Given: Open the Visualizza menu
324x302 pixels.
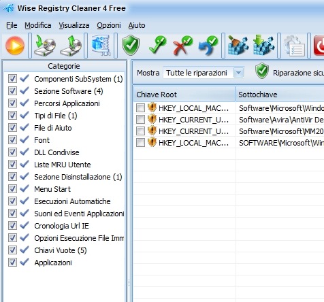Looking at the screenshot, I should click(74, 25).
